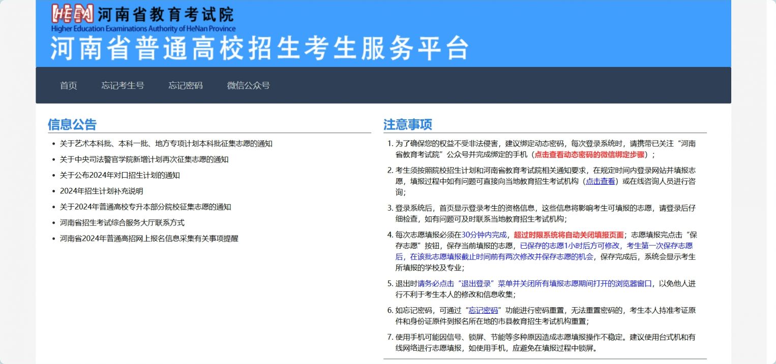Click the 注意事项 section heading
This screenshot has width=776, height=364.
coord(408,124)
